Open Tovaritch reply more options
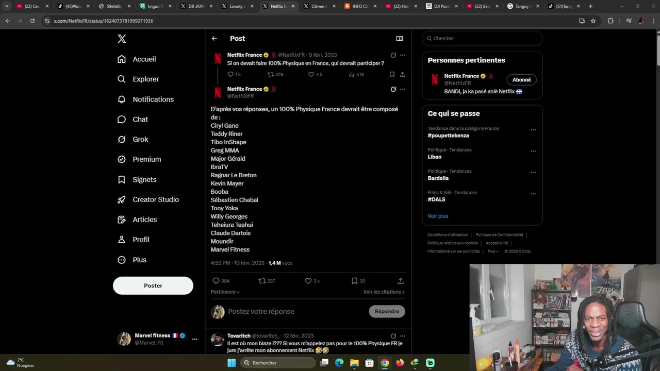 point(403,336)
